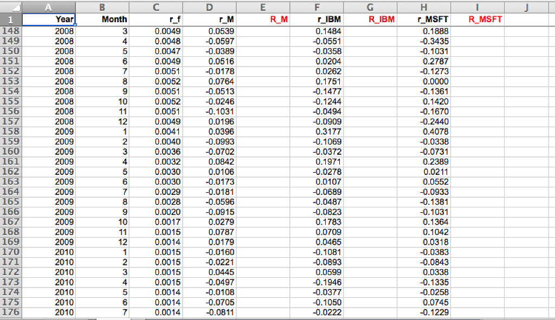Viewport: 555px width, 320px height.
Task: Click r_M value 0.0787
Action: pyautogui.click(x=210, y=232)
